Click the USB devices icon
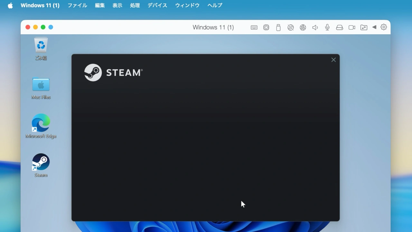412x232 pixels. pos(278,27)
